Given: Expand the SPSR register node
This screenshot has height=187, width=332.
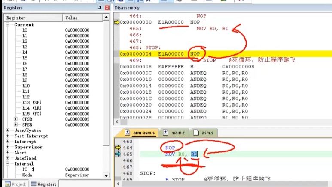Looking at the screenshot, I should pyautogui.click(x=15, y=125).
